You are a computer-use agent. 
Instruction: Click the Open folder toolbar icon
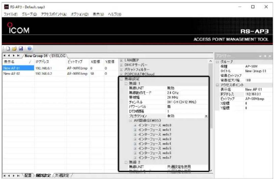15,49
